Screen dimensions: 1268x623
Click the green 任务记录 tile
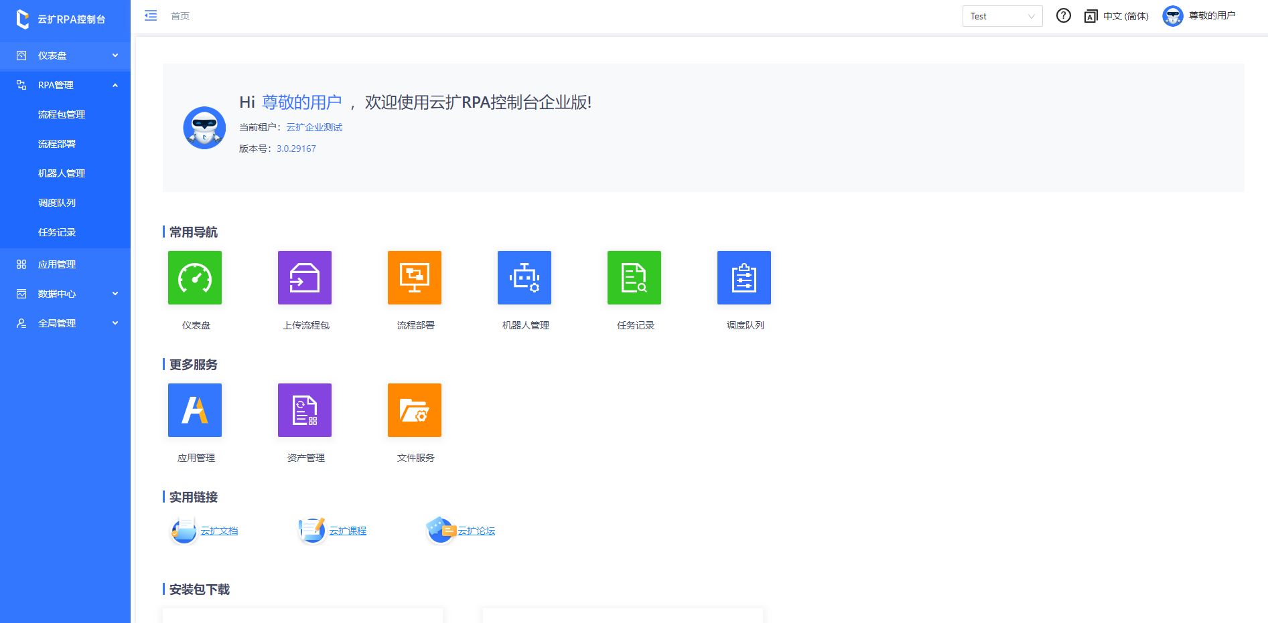coord(634,278)
